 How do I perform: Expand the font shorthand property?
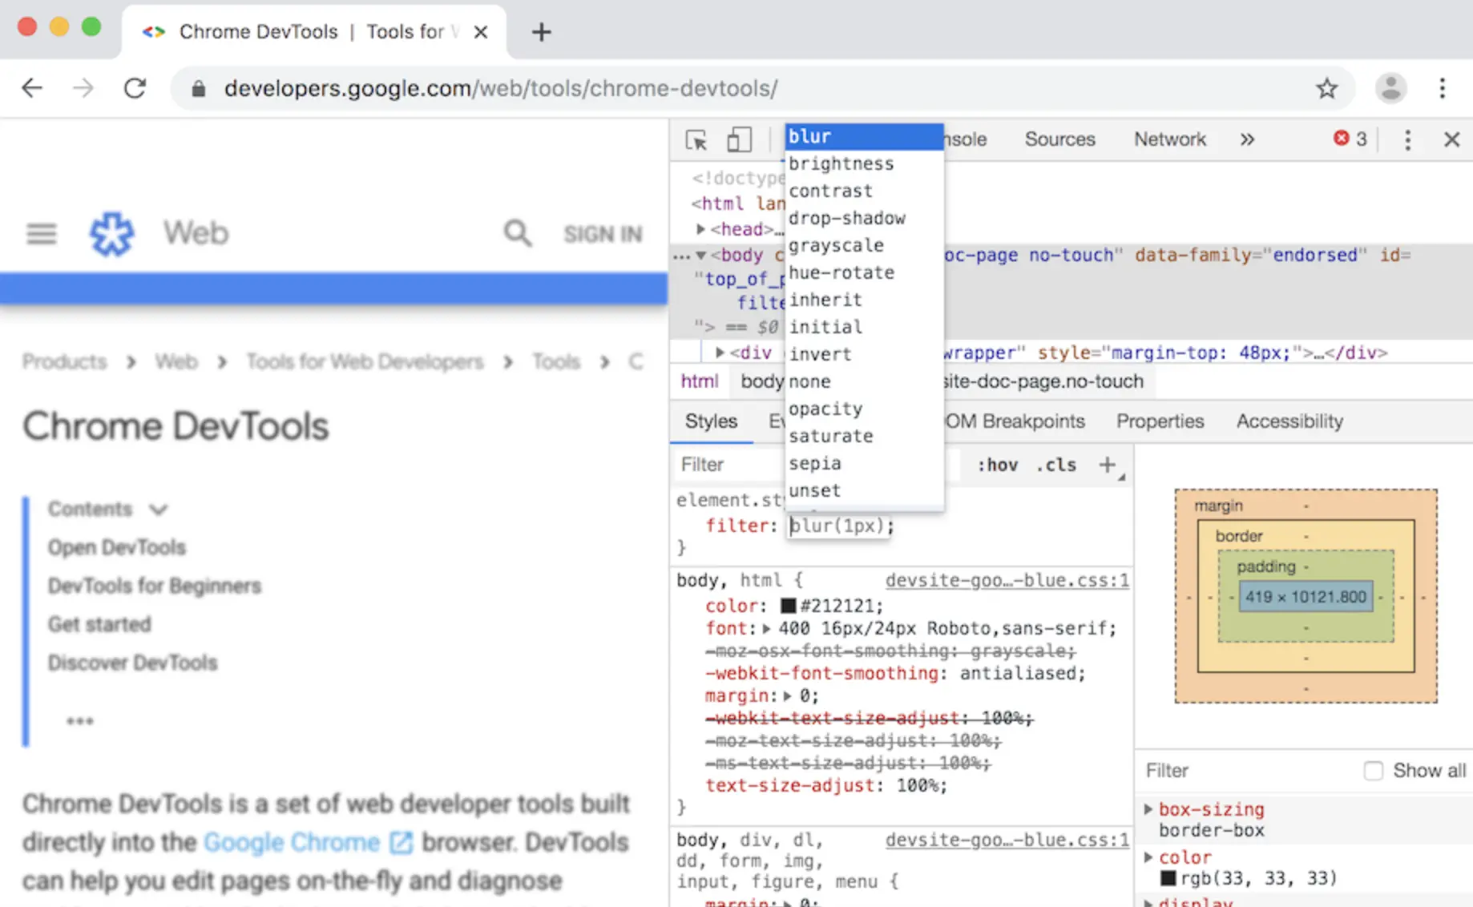tap(767, 629)
